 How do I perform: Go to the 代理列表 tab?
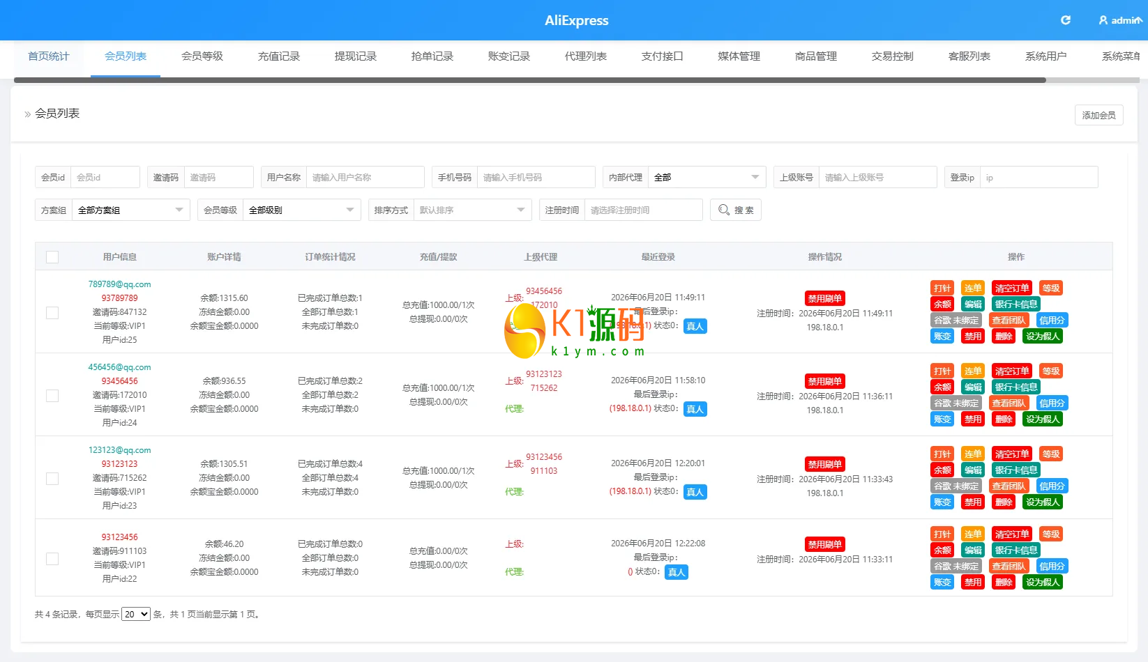click(x=586, y=56)
